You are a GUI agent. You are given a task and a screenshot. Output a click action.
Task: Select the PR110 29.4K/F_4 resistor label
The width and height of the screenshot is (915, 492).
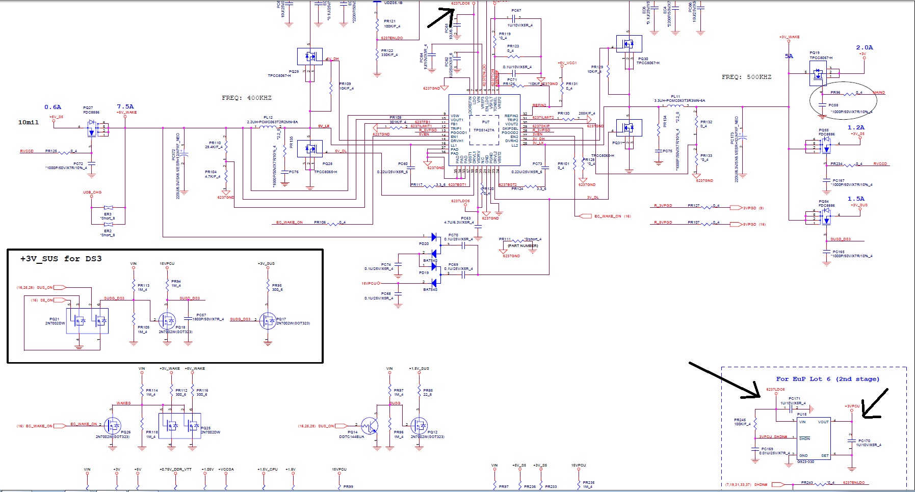[213, 145]
